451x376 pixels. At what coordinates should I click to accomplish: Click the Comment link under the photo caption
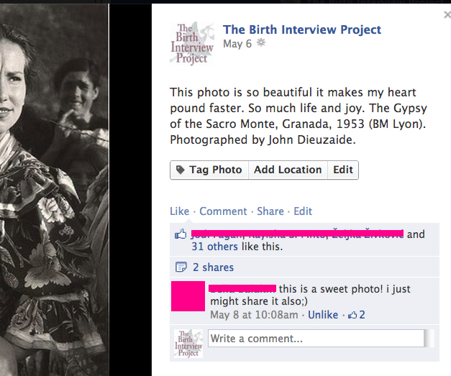click(x=223, y=211)
